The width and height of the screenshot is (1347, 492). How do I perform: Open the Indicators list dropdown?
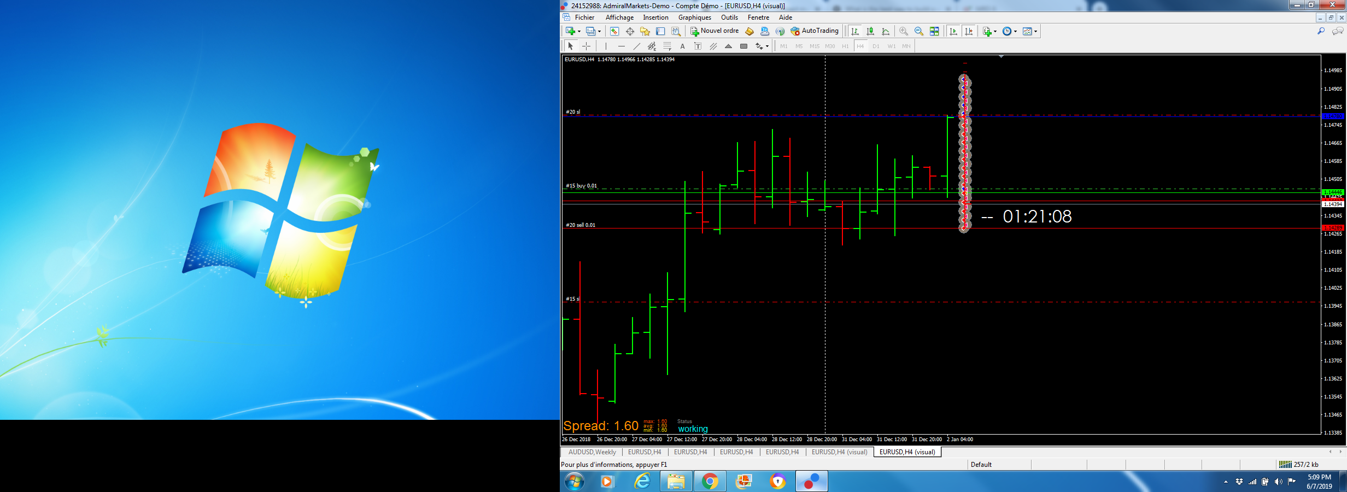tap(989, 31)
